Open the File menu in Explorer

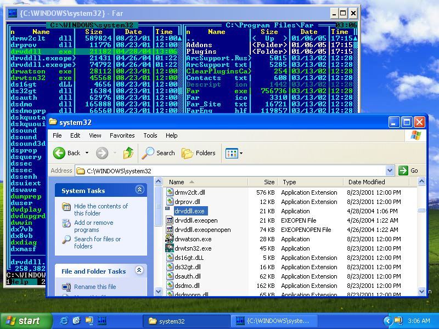(x=57, y=135)
